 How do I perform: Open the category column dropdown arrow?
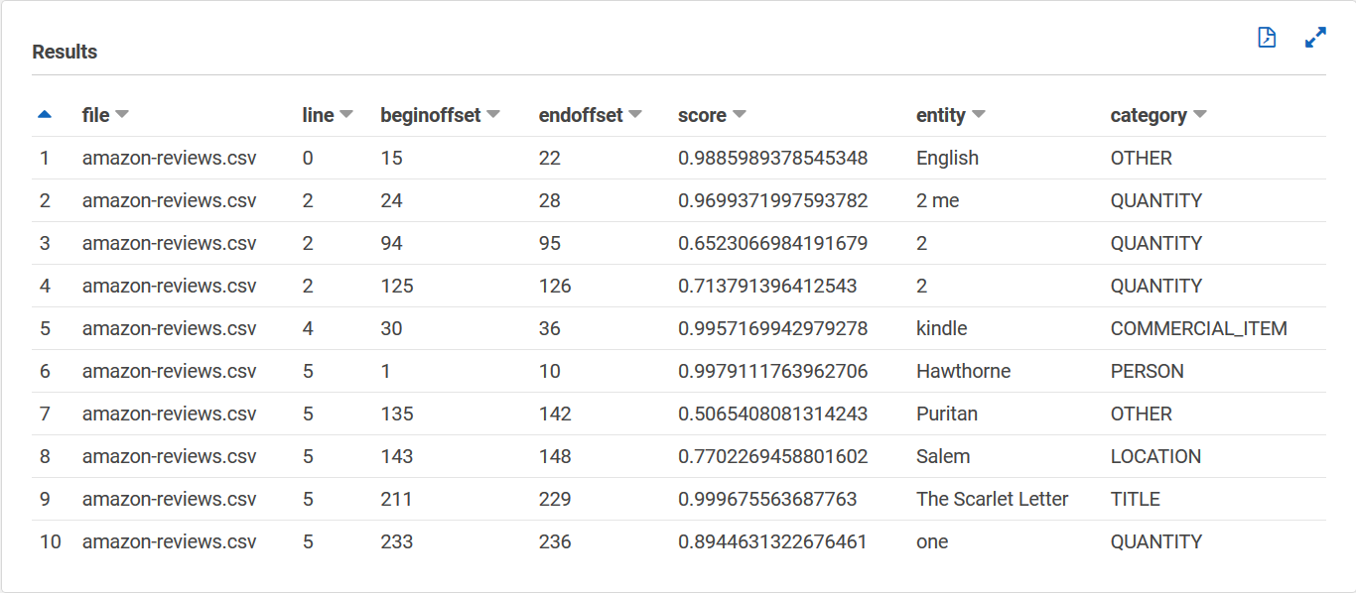[1199, 115]
